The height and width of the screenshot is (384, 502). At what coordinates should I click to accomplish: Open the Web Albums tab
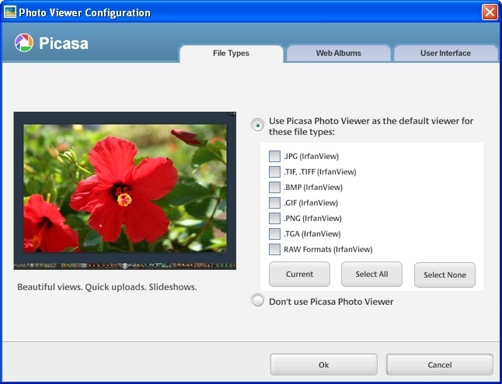click(338, 53)
